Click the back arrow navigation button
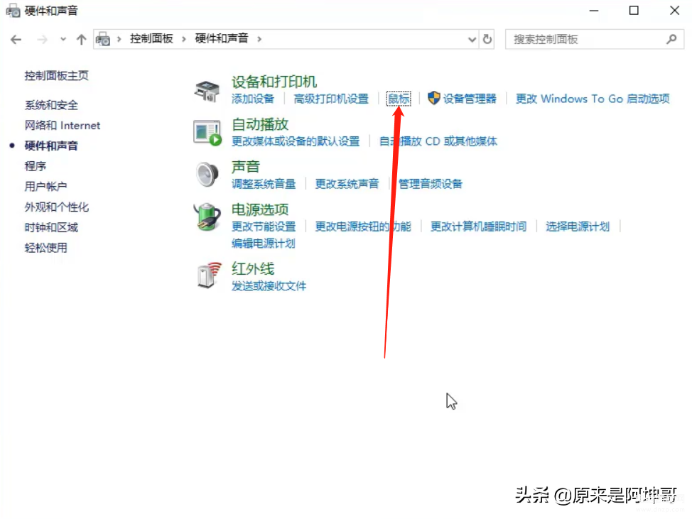Image resolution: width=692 pixels, height=519 pixels. tap(16, 40)
